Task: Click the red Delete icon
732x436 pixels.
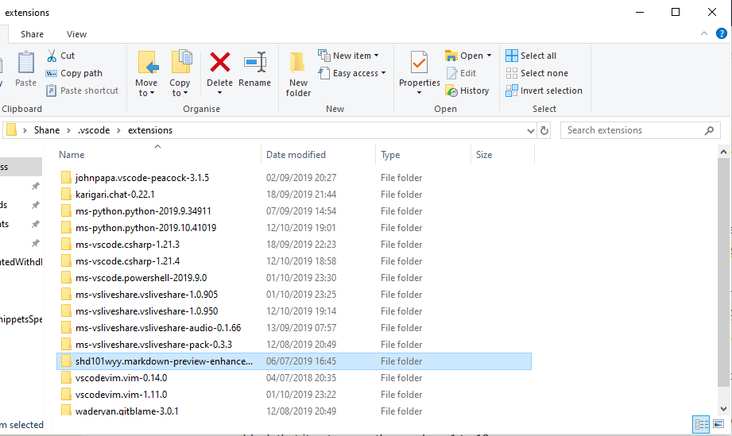Action: (x=220, y=63)
